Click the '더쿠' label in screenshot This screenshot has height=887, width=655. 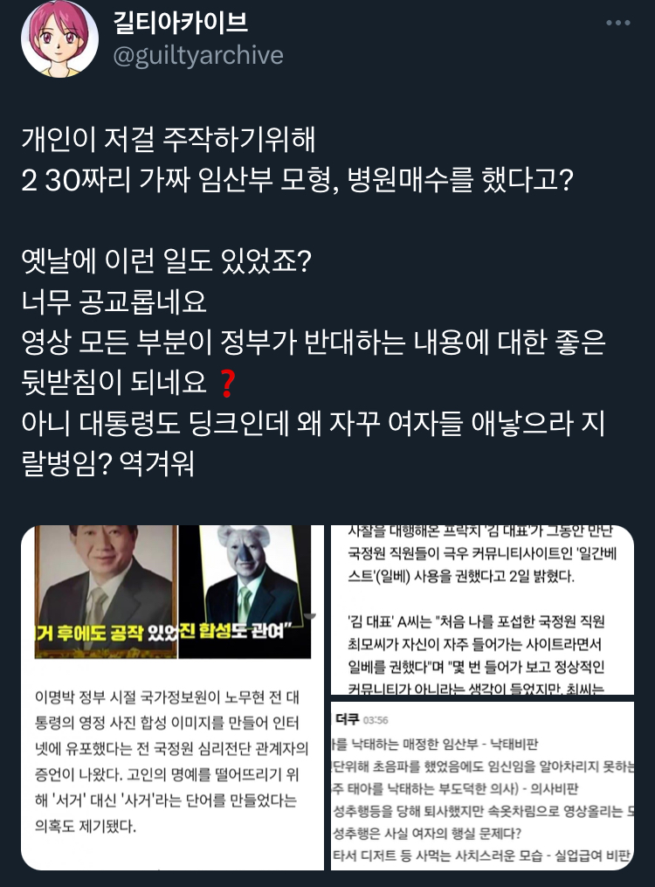point(347,719)
